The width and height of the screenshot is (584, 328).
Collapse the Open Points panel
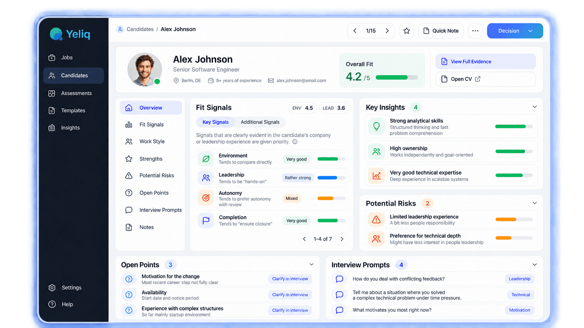point(311,264)
